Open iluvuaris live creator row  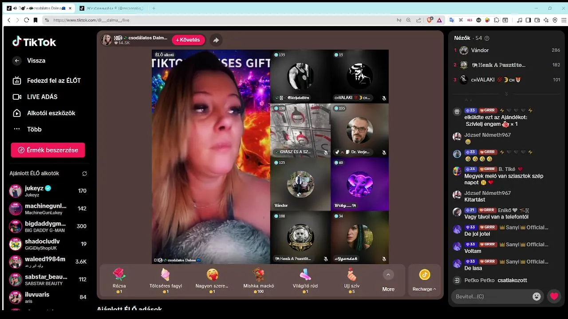[x=48, y=297]
